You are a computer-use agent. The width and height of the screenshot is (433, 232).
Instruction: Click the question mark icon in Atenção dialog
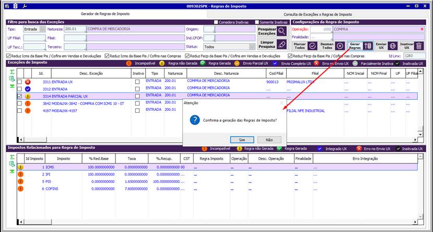pyautogui.click(x=195, y=120)
